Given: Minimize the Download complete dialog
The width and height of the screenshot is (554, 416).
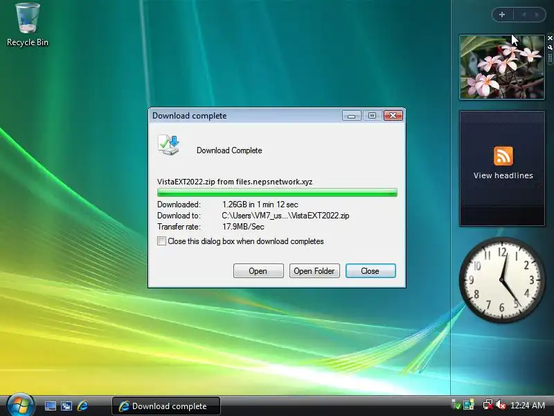Looking at the screenshot, I should pos(352,116).
